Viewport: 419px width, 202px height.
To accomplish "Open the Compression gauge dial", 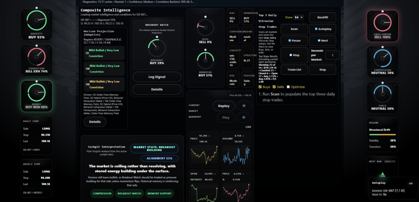I will pos(382,58).
